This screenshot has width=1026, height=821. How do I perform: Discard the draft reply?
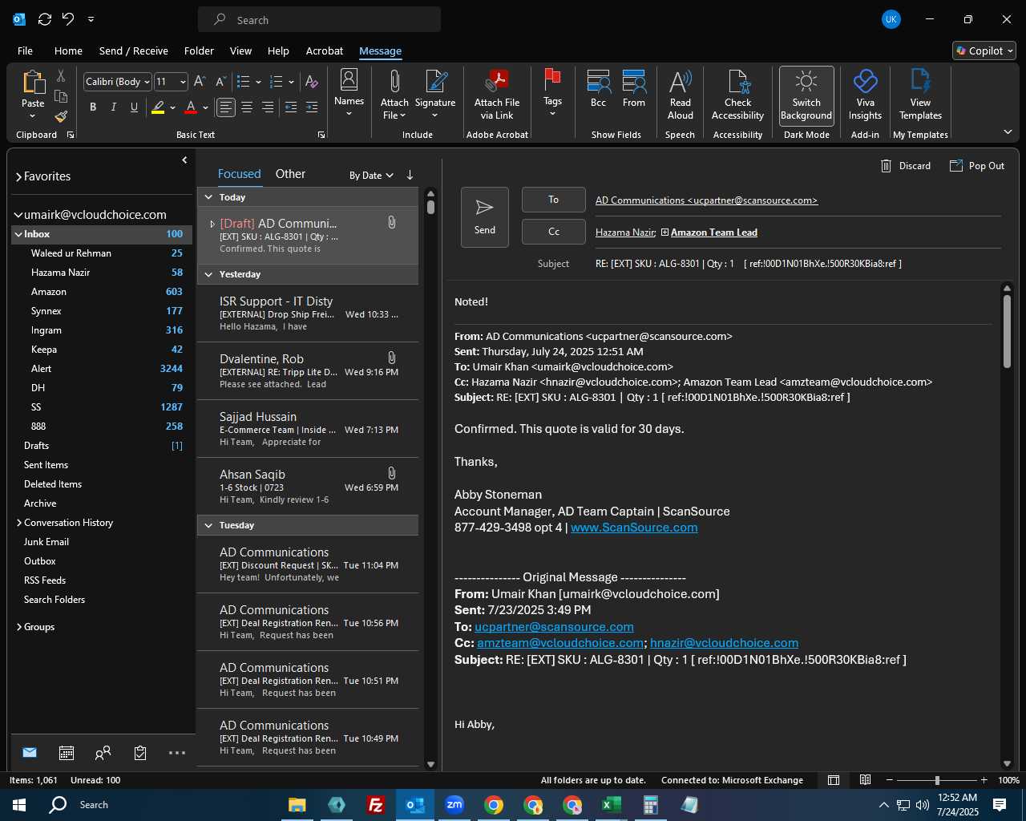(906, 166)
